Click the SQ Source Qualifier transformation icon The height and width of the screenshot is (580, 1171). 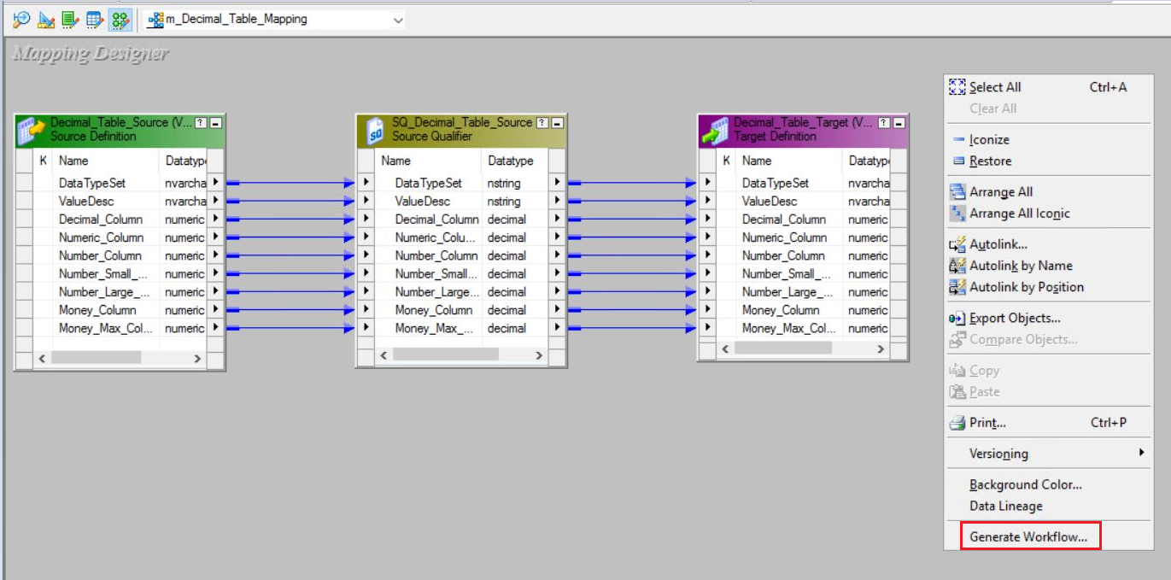pyautogui.click(x=374, y=130)
